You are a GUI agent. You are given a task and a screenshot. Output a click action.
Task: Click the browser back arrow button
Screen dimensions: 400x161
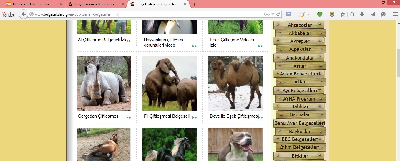click(23, 14)
